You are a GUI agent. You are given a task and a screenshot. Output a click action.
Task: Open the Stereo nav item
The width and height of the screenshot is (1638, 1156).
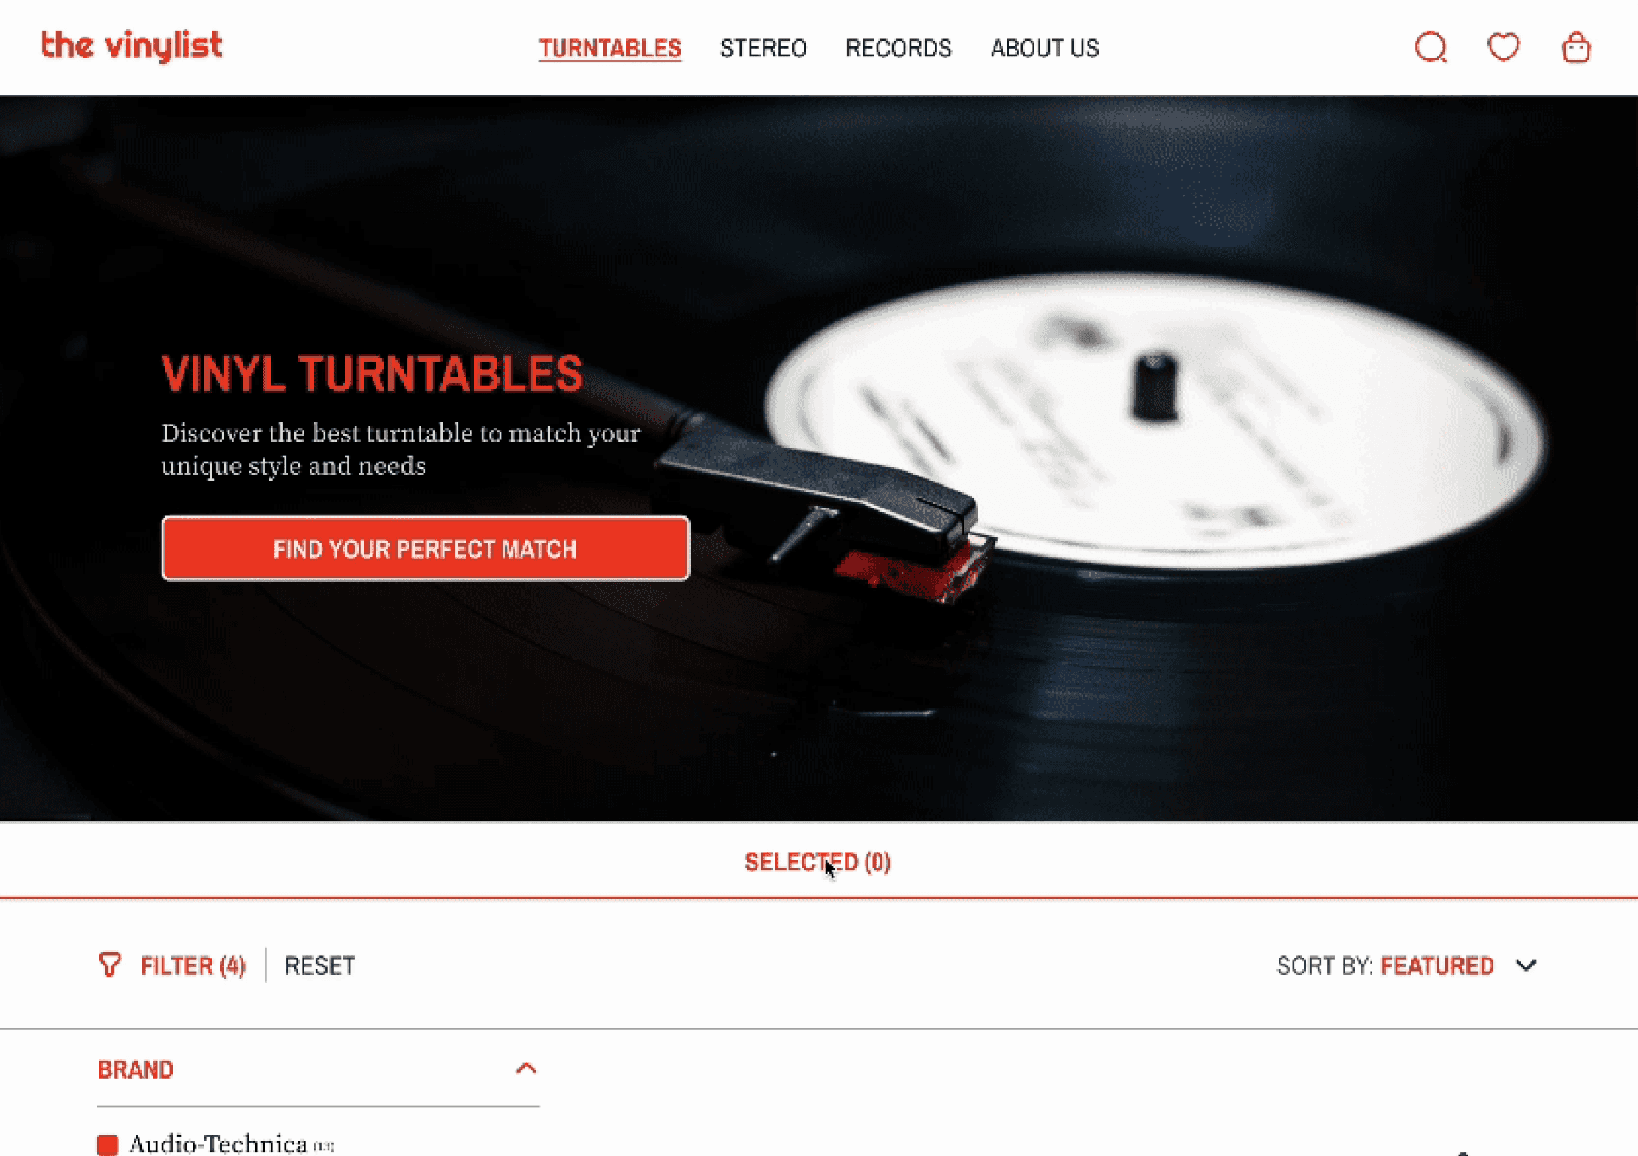click(x=763, y=48)
